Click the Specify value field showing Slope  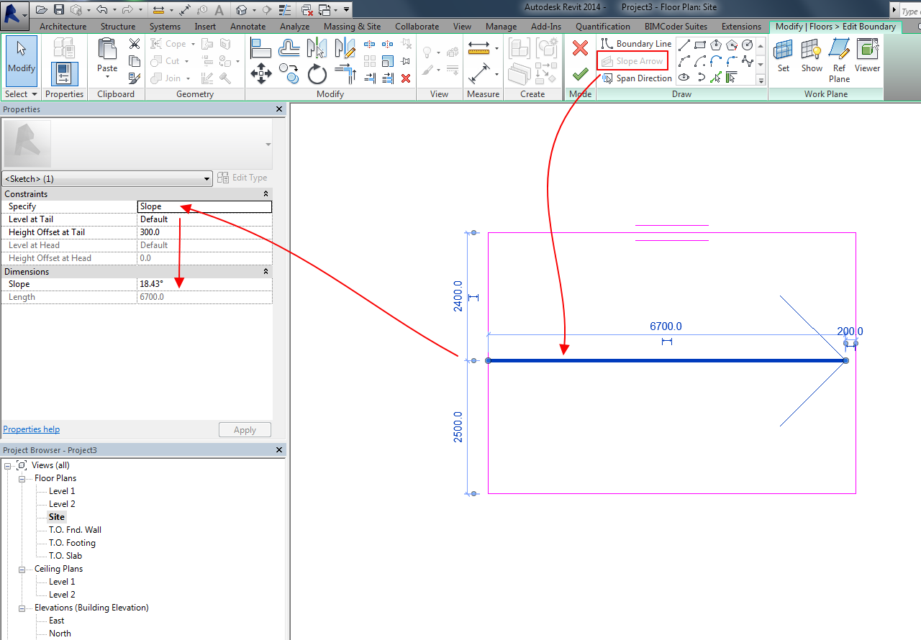point(204,206)
